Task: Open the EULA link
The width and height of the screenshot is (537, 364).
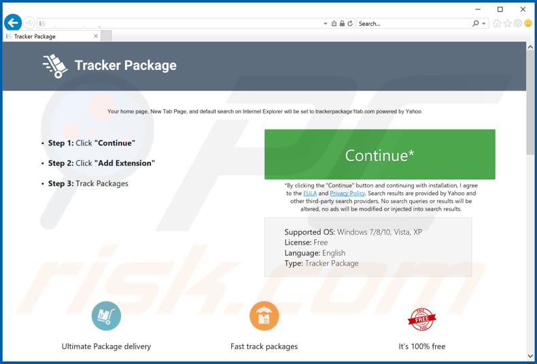Action: coord(310,194)
